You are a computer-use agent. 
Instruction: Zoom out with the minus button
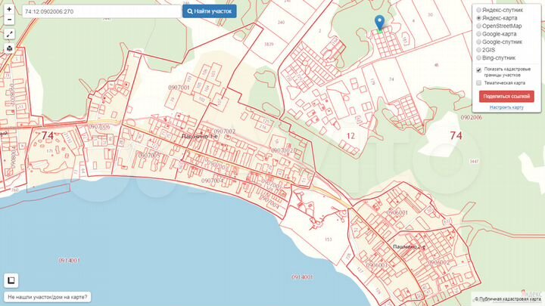click(x=9, y=20)
